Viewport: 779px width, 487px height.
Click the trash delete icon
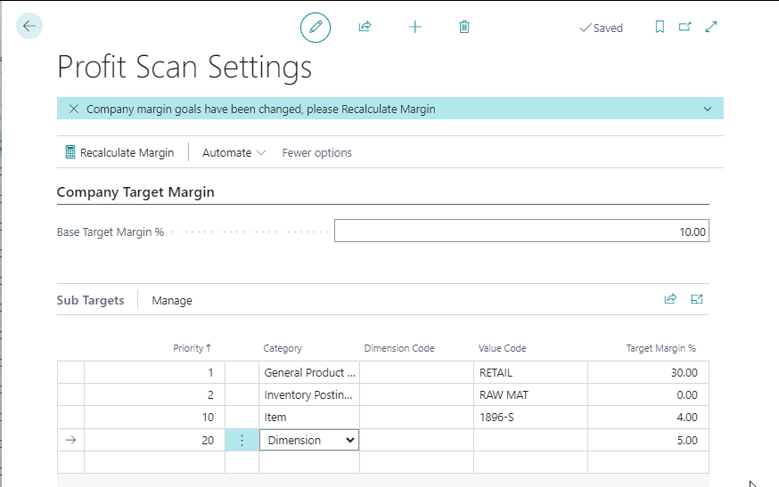click(464, 28)
